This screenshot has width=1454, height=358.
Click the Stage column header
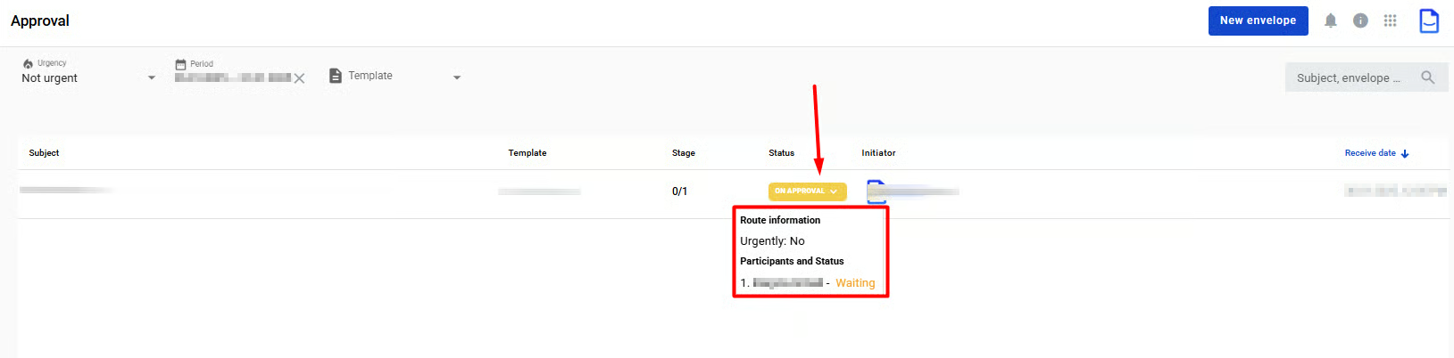coord(683,153)
